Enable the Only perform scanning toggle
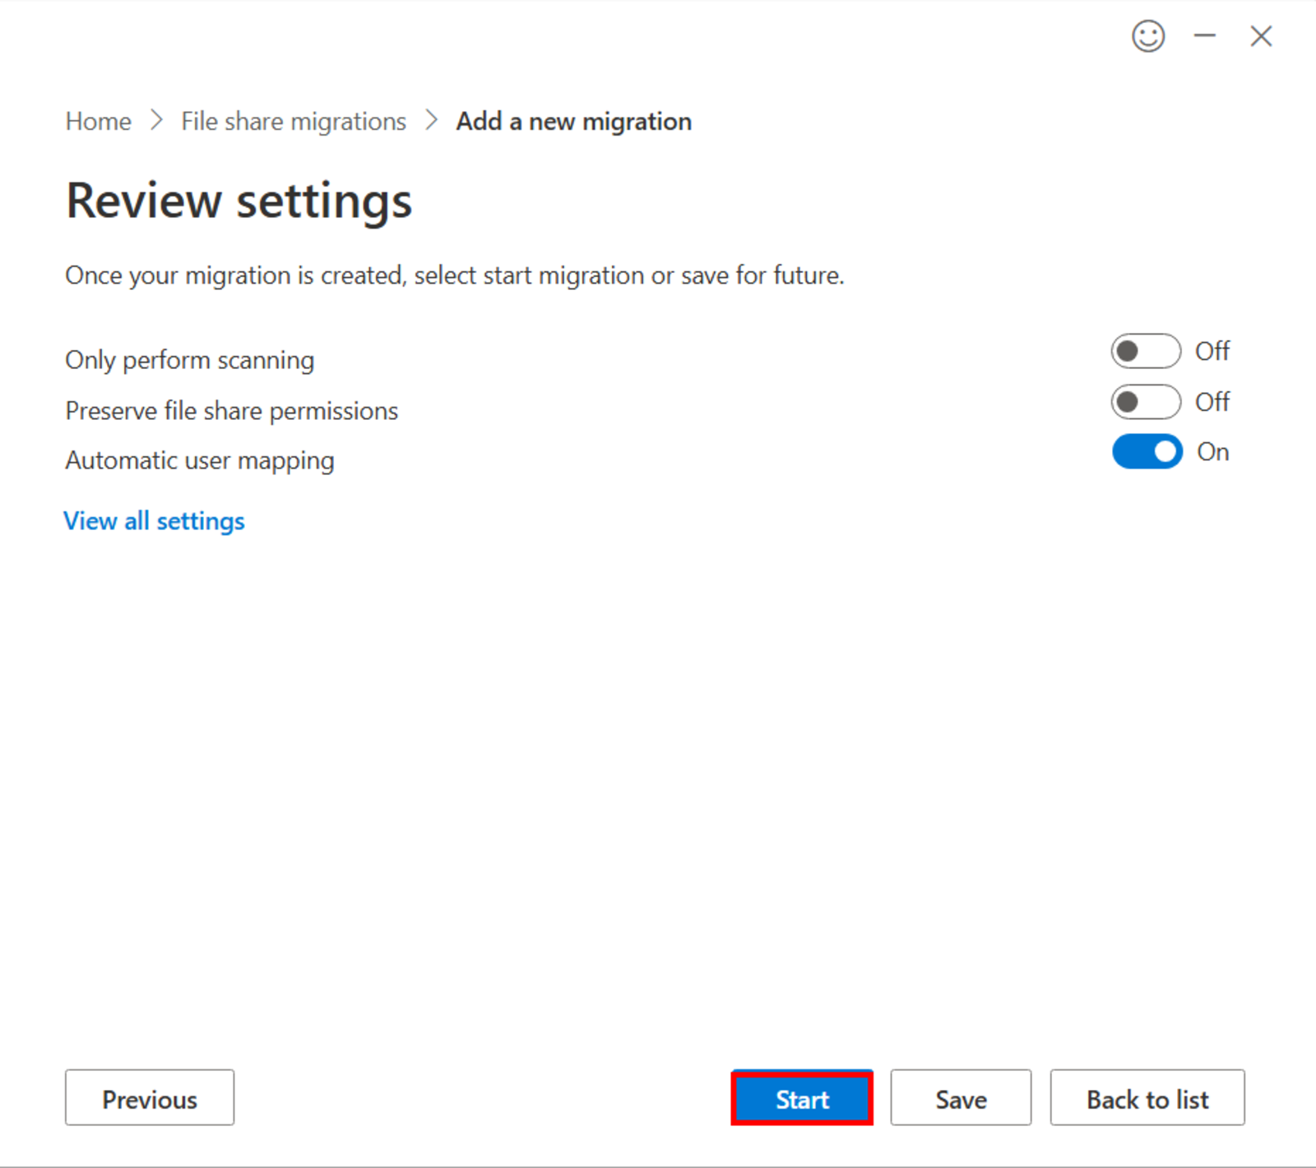 1145,352
